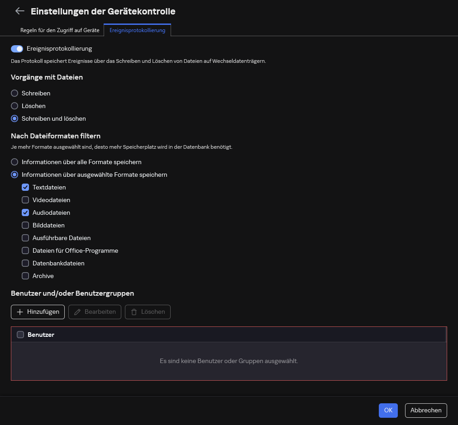The width and height of the screenshot is (458, 425).
Task: Click the plus icon on Hinzufügen
Action: pos(20,312)
